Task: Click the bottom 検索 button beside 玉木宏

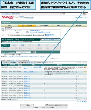Action: (47, 105)
